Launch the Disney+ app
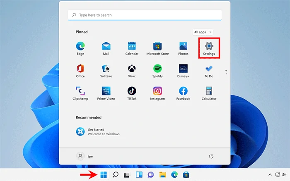Screen dimensions: 290x181 [183, 71]
